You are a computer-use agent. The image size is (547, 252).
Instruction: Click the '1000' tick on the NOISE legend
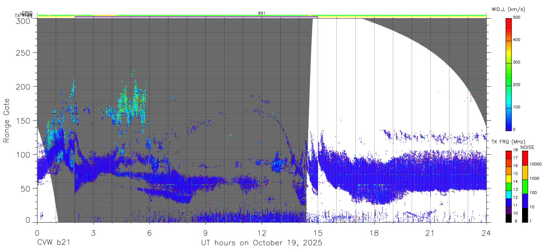(534, 178)
